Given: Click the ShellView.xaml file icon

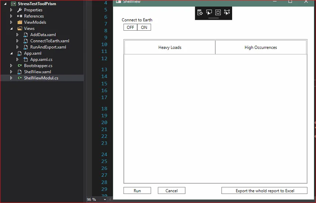Looking at the screenshot, I should [19, 72].
